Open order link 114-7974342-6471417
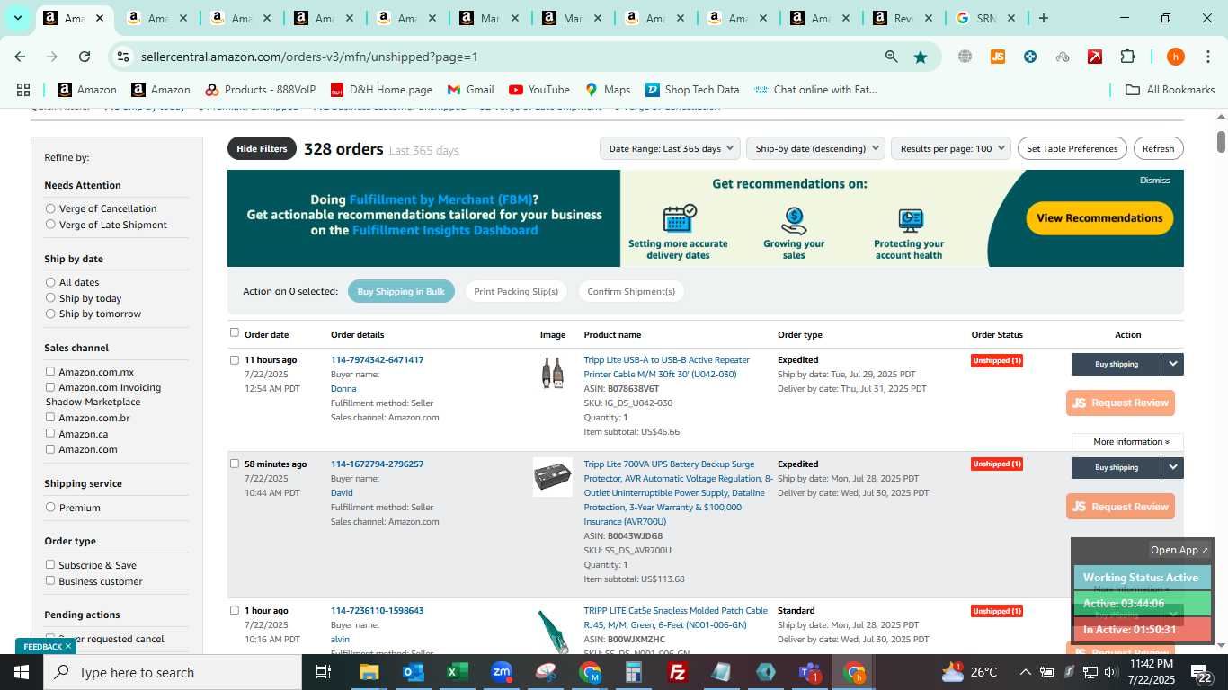 pos(377,359)
